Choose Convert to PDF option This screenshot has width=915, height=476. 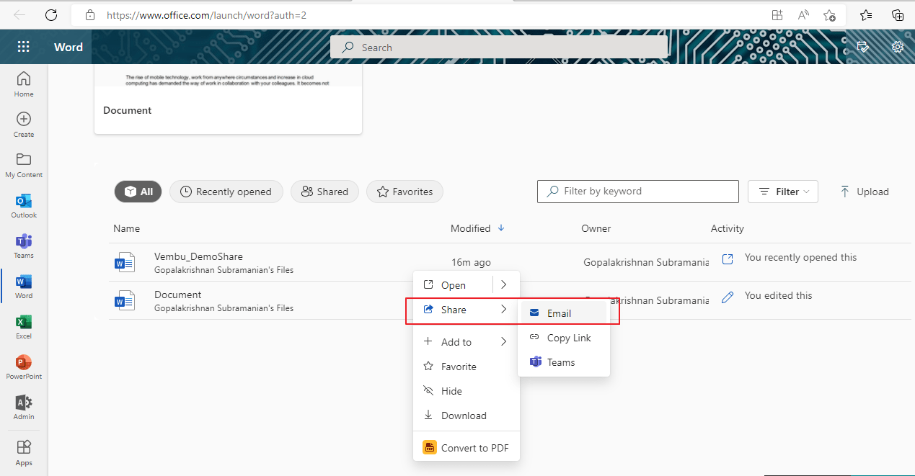[466, 448]
